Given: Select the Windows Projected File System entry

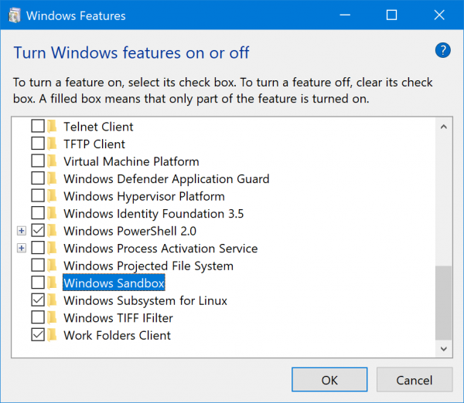Looking at the screenshot, I should 148,266.
